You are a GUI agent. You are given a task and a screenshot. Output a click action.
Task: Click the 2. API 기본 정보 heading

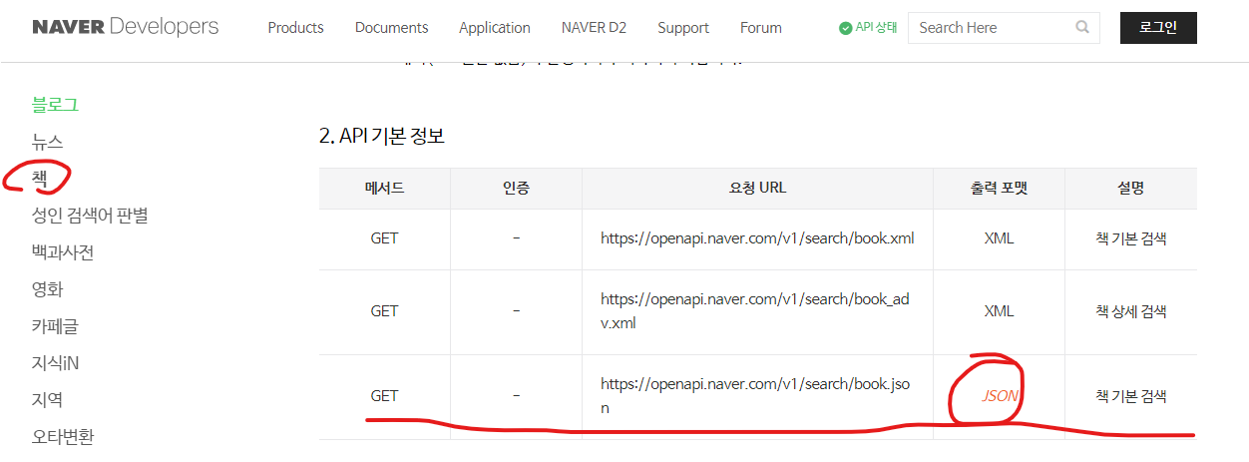[382, 136]
